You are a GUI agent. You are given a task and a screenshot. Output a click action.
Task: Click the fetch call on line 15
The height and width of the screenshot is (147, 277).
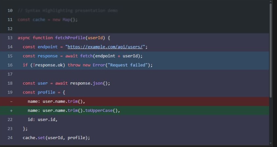pos(86,56)
